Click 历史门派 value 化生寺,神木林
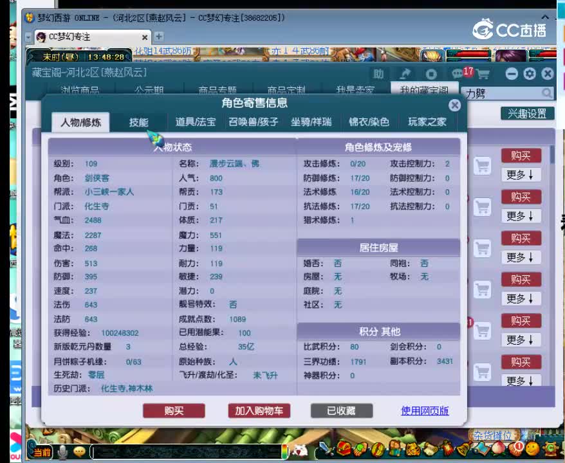This screenshot has width=565, height=463. (127, 388)
